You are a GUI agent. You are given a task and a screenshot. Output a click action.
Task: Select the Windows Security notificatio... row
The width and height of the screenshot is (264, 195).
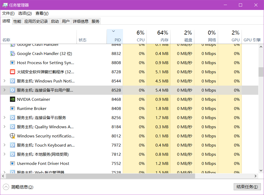129,136
